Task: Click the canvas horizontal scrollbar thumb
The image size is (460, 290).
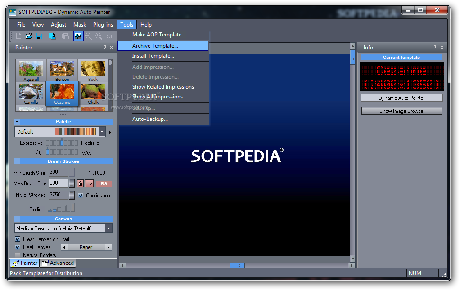Action: 237,265
